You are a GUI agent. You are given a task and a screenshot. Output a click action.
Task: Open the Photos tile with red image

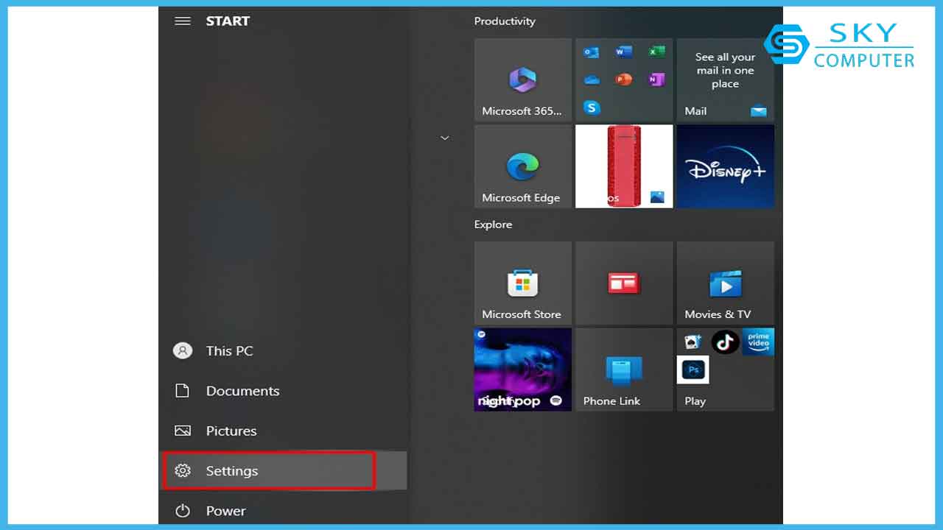click(624, 166)
